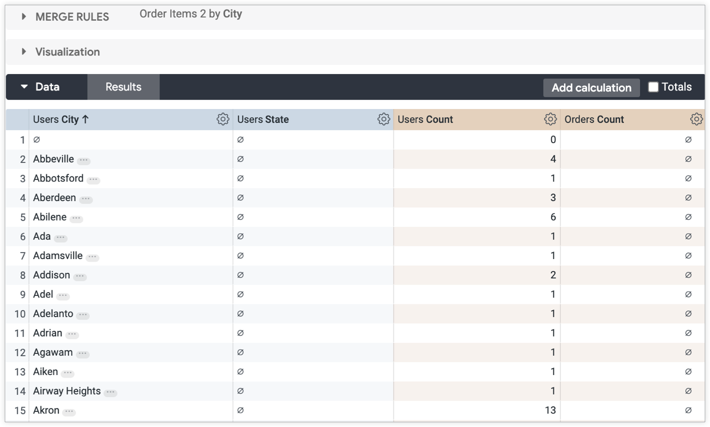Viewport: 710px width, 427px height.
Task: Click the Add calculation button
Action: [x=591, y=87]
